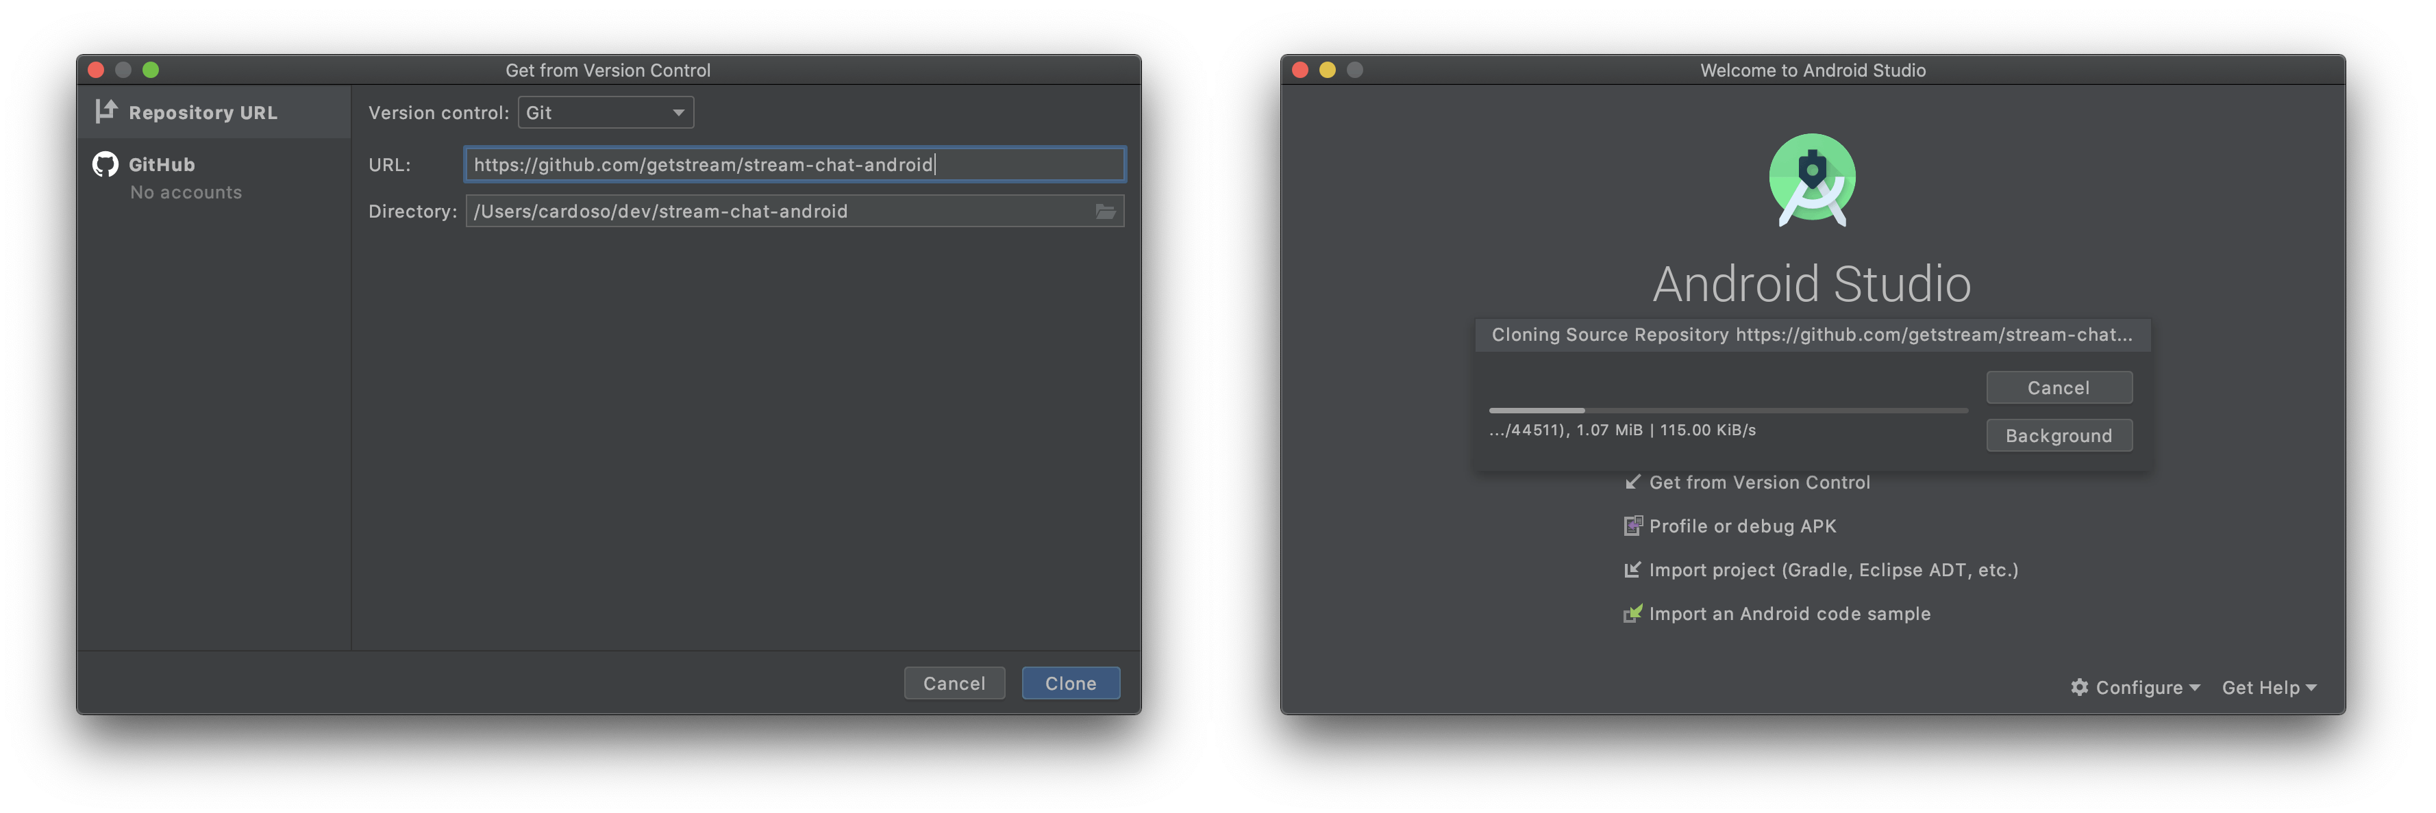The height and width of the screenshot is (813, 2436).
Task: Click Cancel in the Get from Version Control dialog
Action: point(953,684)
